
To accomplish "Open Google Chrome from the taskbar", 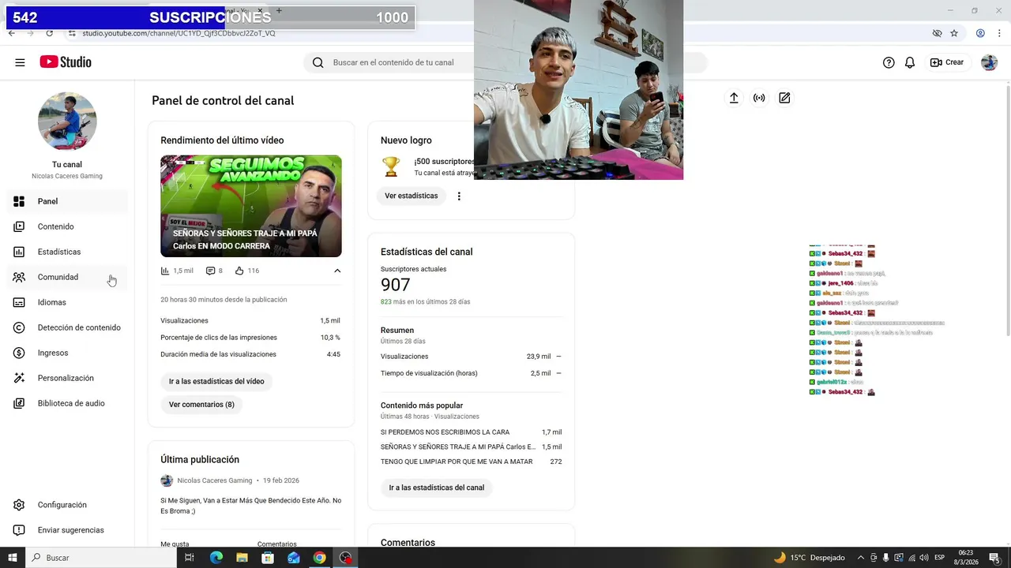I will tap(319, 558).
